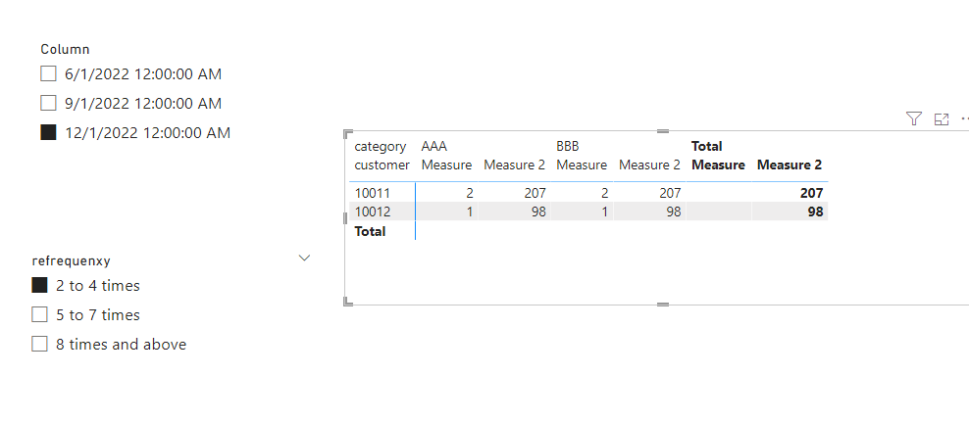The image size is (969, 423).
Task: Expand the refrequenxy slicer dropdown chevron
Action: pos(304,258)
